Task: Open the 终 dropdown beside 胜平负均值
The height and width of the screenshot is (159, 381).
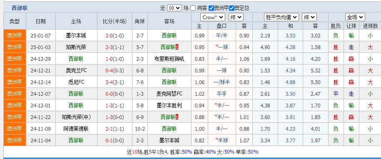Action: pos(309,17)
